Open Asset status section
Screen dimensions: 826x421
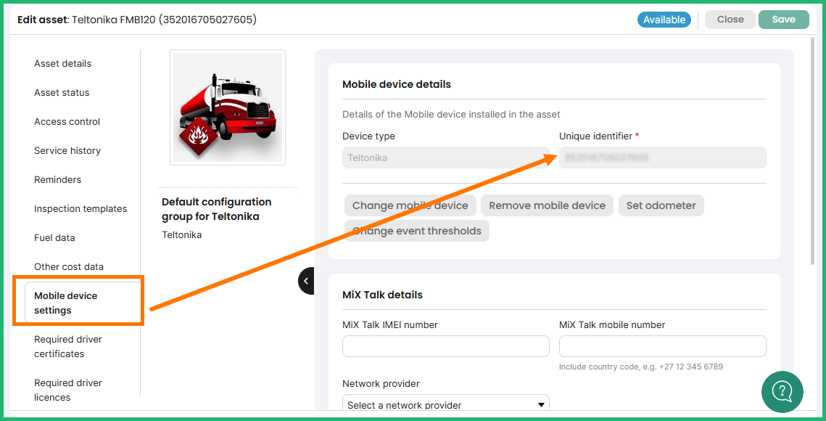[62, 93]
